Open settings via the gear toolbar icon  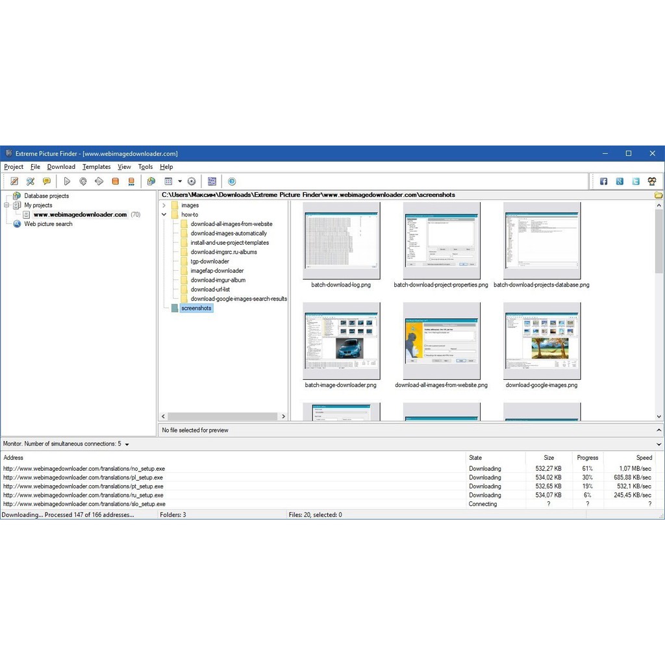click(192, 182)
